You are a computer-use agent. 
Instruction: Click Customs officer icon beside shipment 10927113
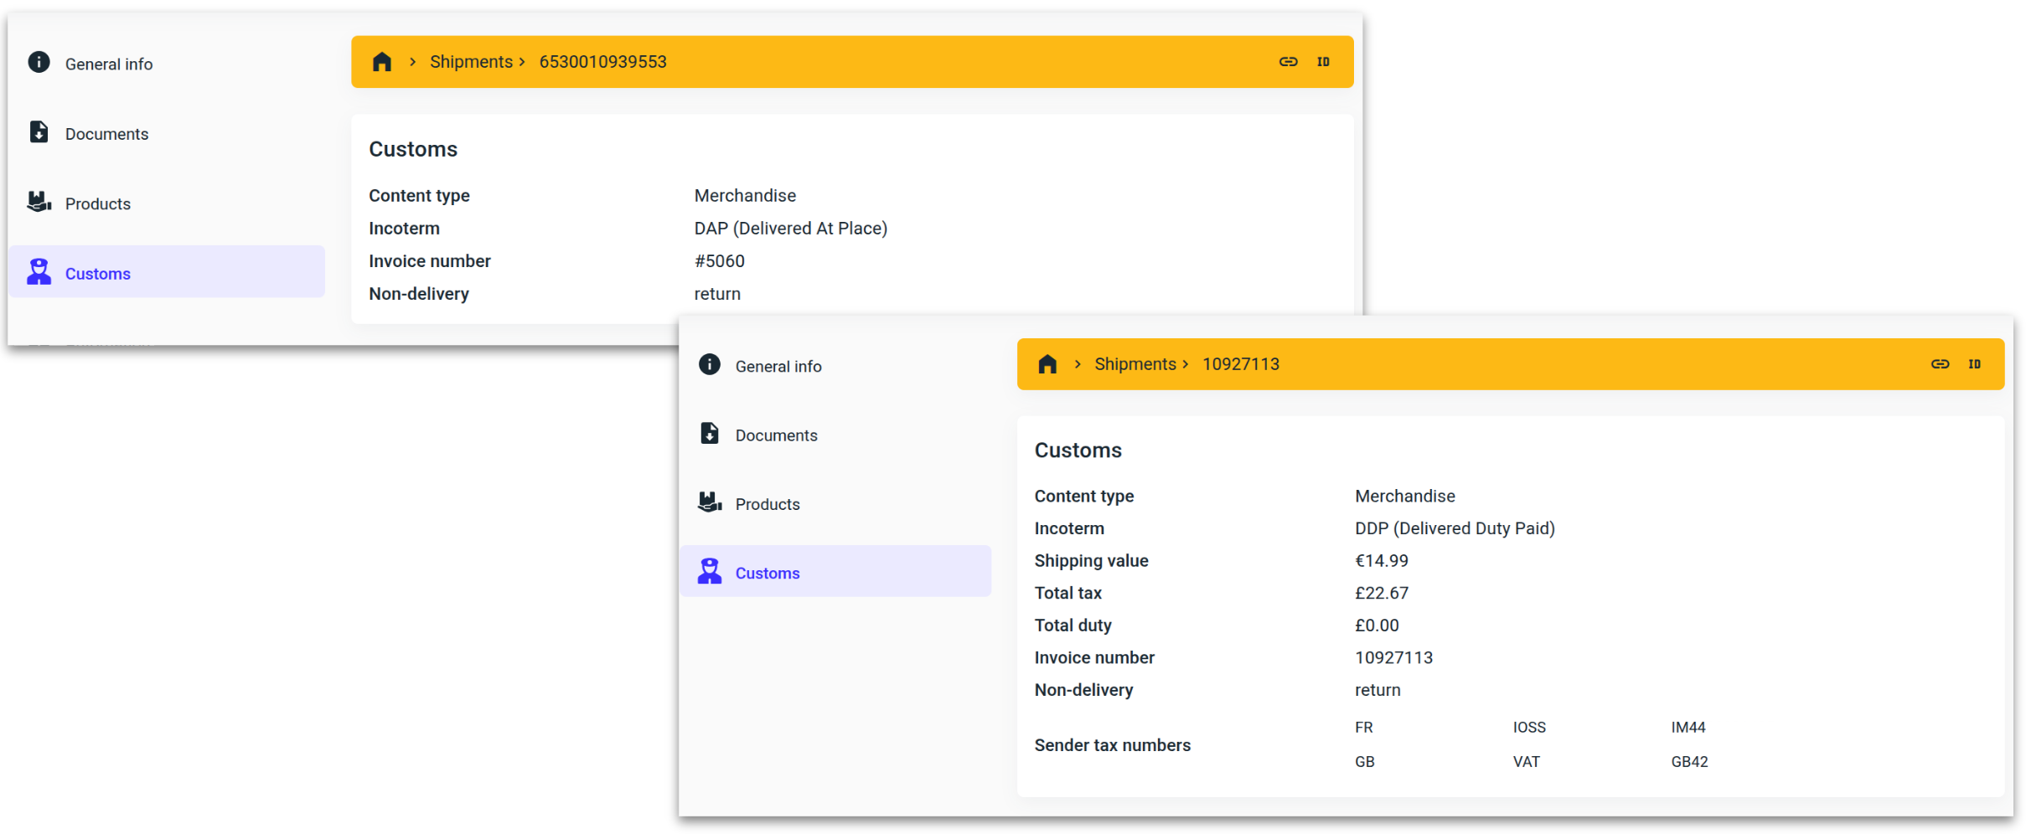pyautogui.click(x=709, y=572)
